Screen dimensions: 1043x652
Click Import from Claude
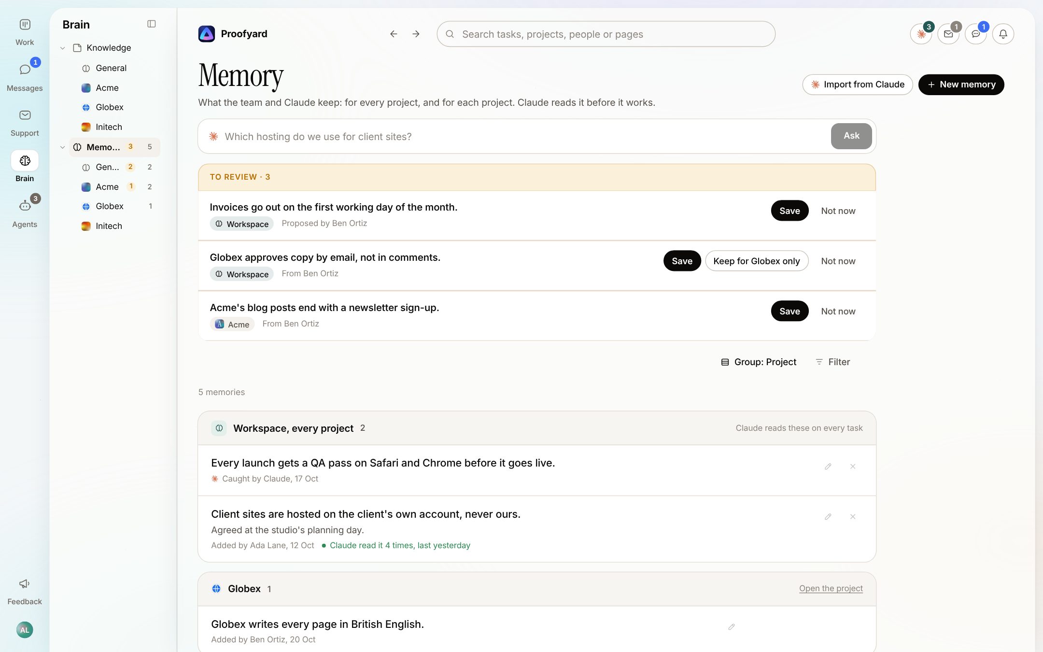(858, 85)
